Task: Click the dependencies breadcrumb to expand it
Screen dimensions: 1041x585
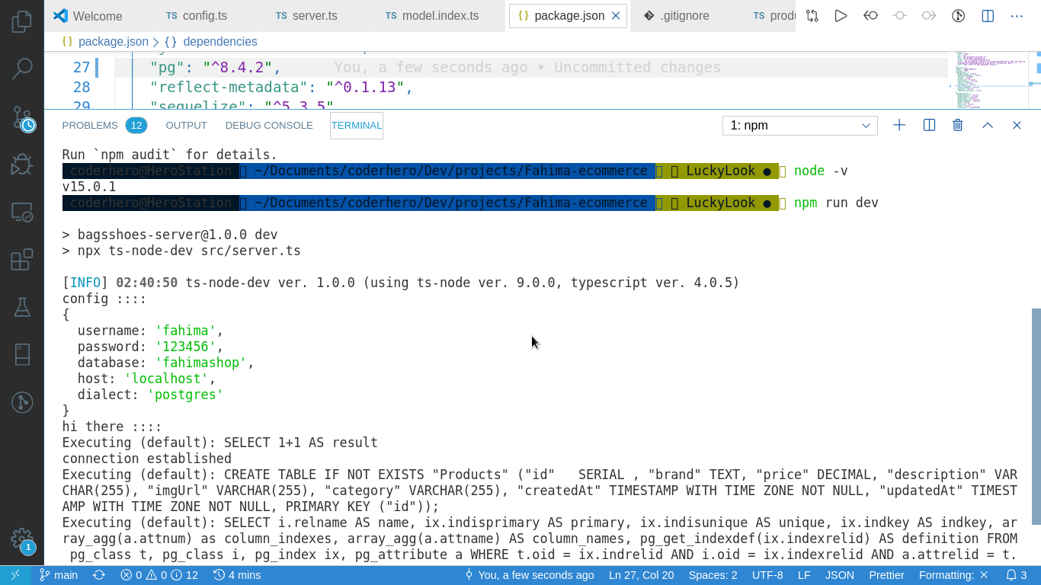Action: [222, 42]
